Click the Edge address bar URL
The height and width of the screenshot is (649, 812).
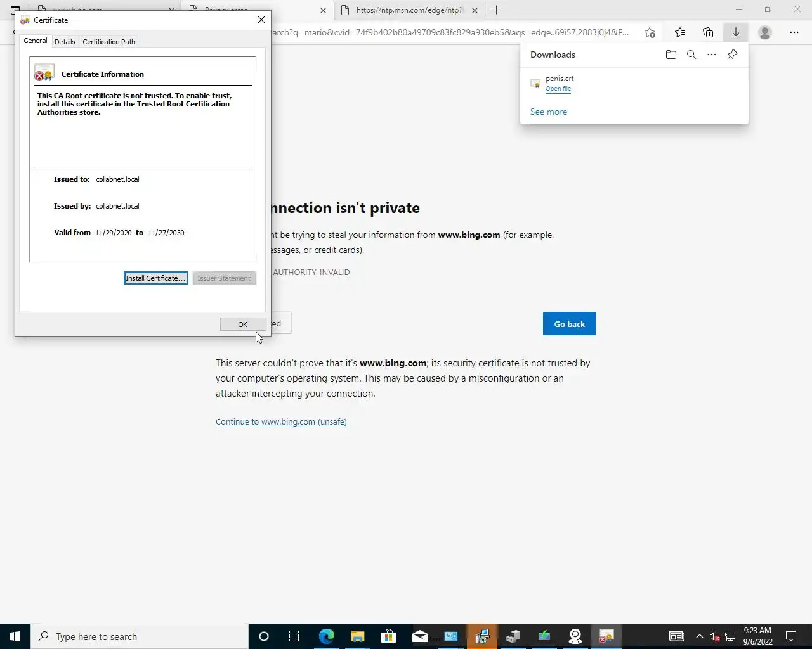(x=450, y=32)
